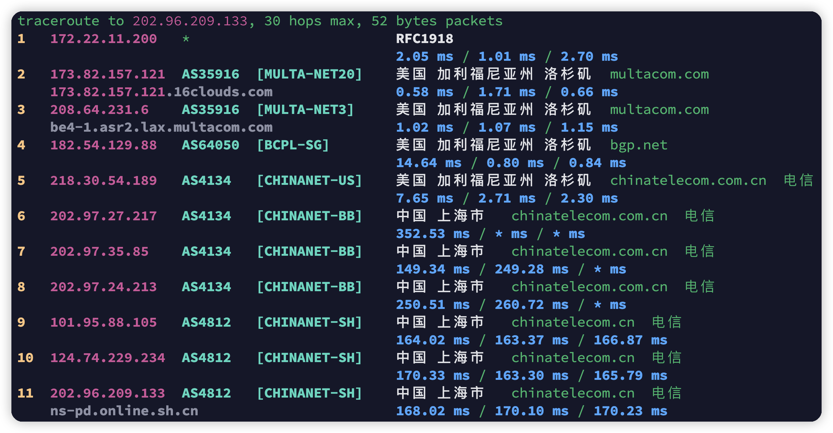Click the RFC1918 label on hop 1
The width and height of the screenshot is (833, 433).
click(425, 39)
